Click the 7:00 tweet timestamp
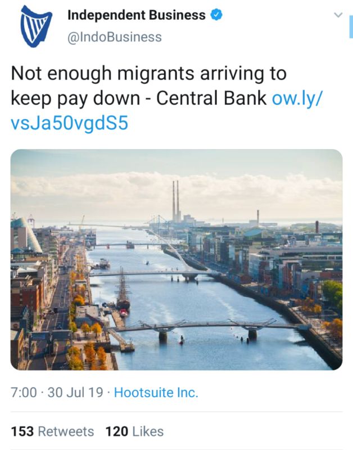The image size is (353, 450). [24, 392]
